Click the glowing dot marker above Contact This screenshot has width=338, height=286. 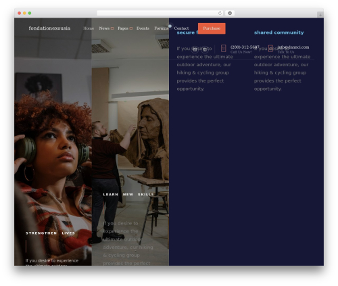coord(170,26)
